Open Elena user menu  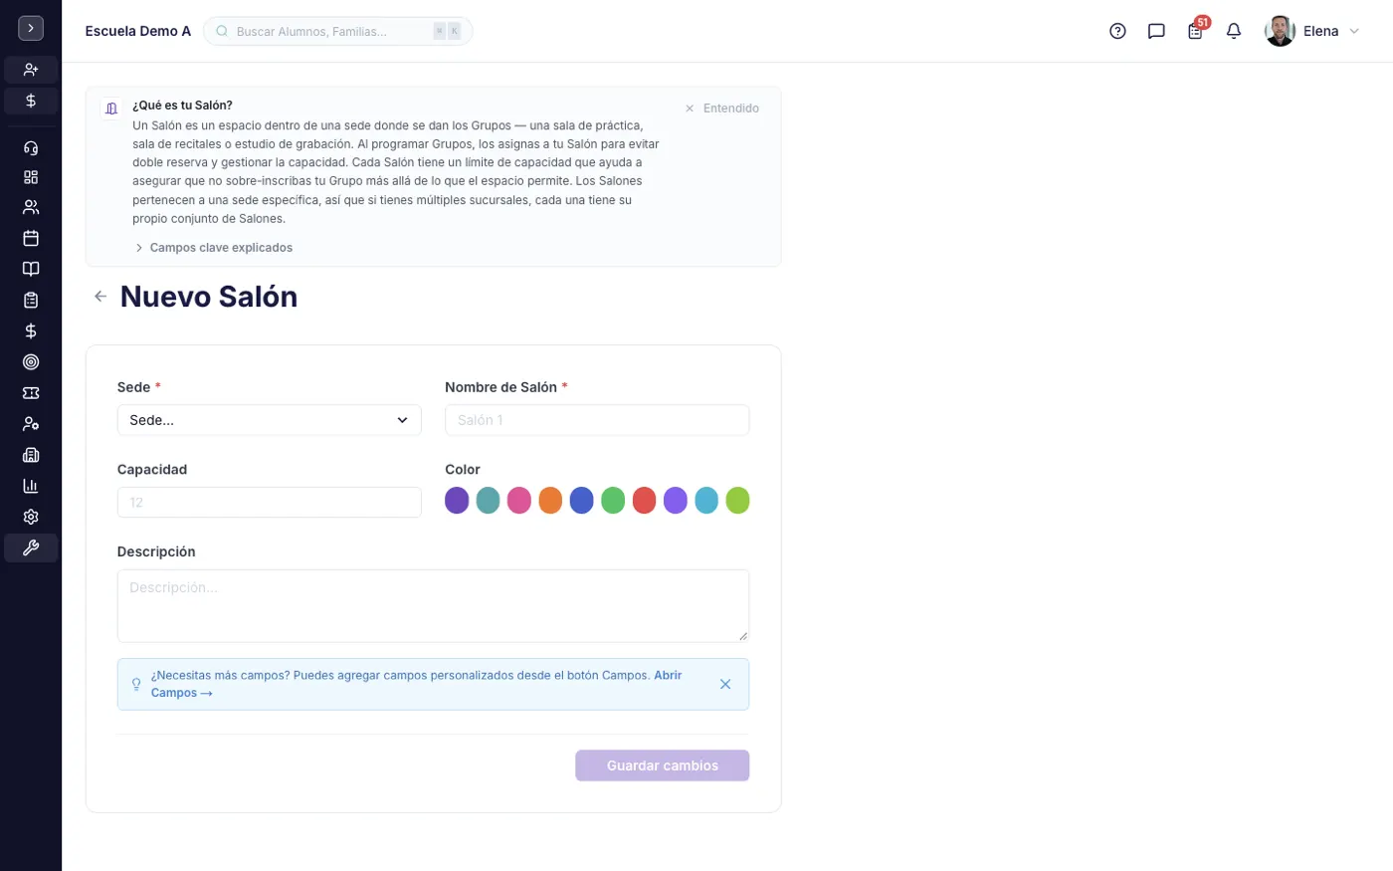(x=1311, y=31)
